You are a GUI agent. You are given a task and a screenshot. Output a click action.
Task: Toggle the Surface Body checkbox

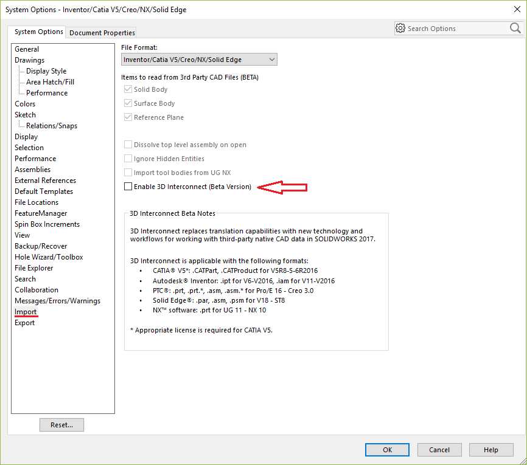(x=128, y=103)
